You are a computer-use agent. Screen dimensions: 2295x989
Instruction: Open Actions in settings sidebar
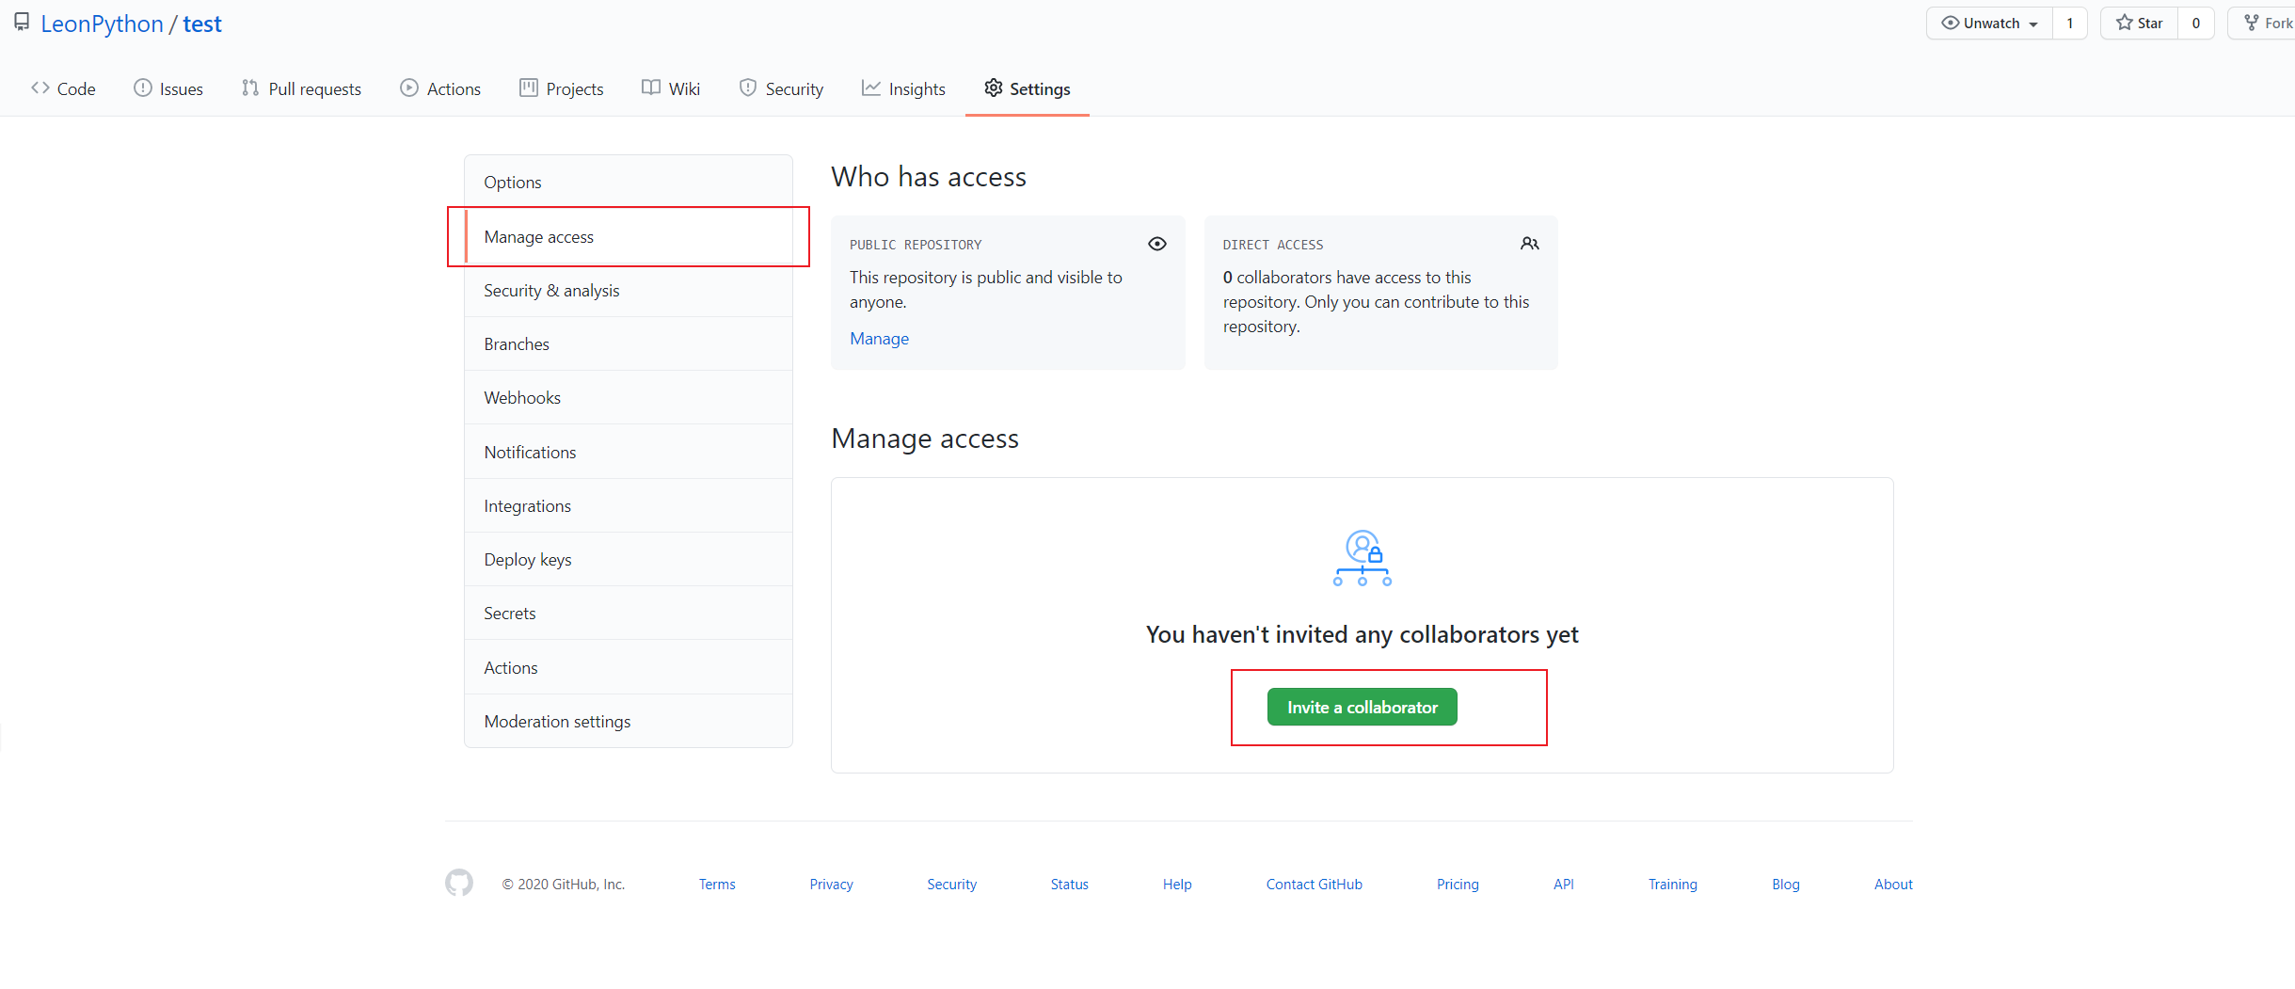point(629,668)
